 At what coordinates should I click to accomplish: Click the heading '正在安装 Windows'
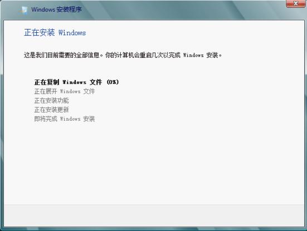(x=55, y=32)
